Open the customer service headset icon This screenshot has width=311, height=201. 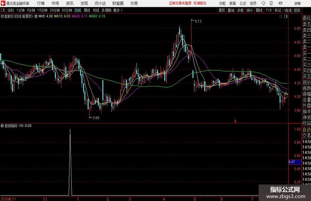pos(263,3)
